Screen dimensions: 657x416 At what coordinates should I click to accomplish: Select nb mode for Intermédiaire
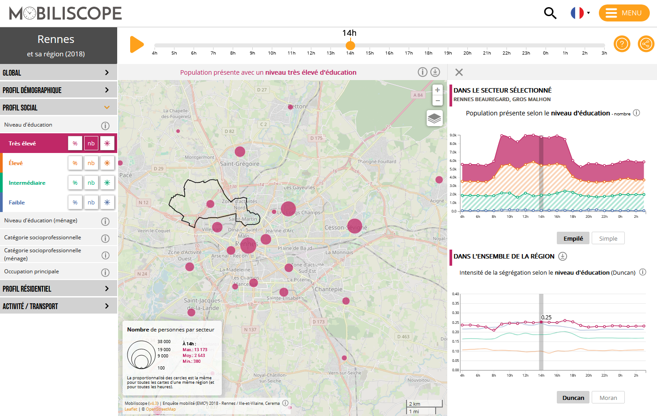coord(91,183)
